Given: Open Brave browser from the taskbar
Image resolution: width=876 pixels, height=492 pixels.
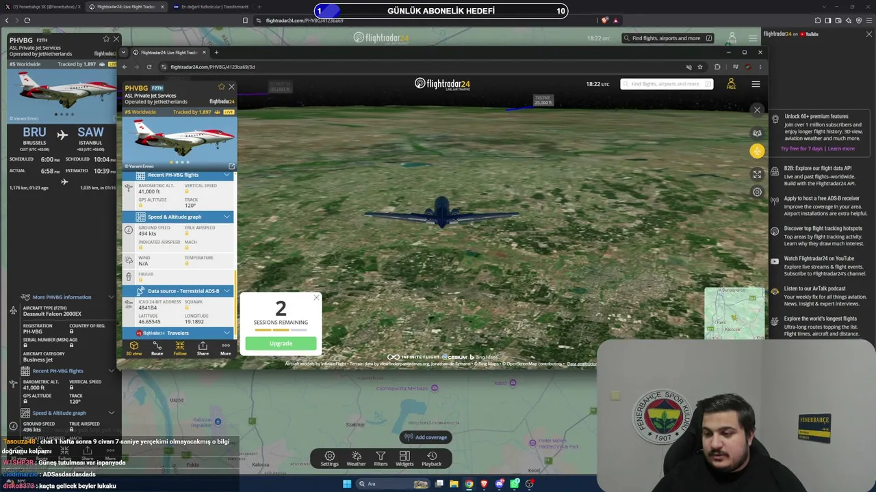Looking at the screenshot, I should coord(484,484).
